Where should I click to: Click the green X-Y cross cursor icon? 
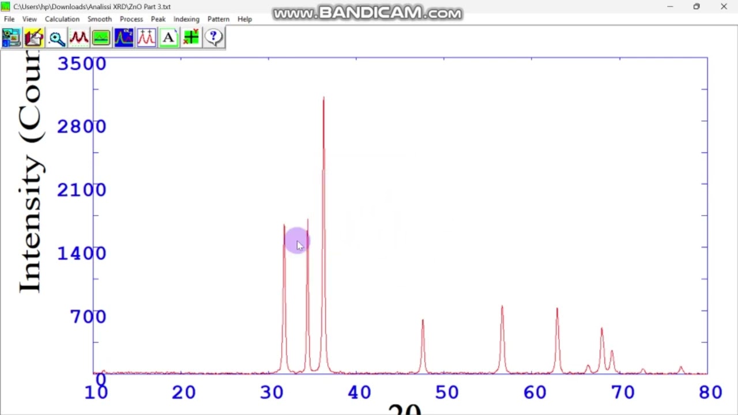191,38
